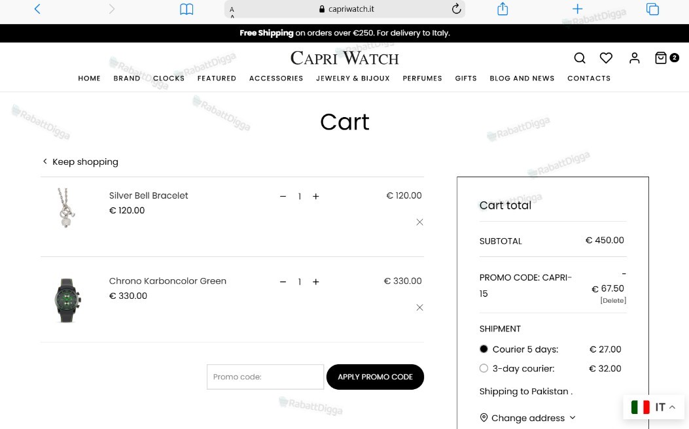
Task: Click the SUBTOTAL € 450.00 amount
Action: pos(605,240)
